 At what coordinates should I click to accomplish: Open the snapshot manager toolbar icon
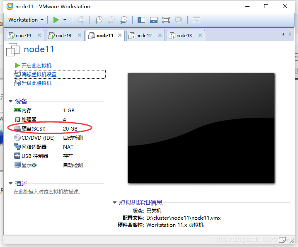point(124,20)
